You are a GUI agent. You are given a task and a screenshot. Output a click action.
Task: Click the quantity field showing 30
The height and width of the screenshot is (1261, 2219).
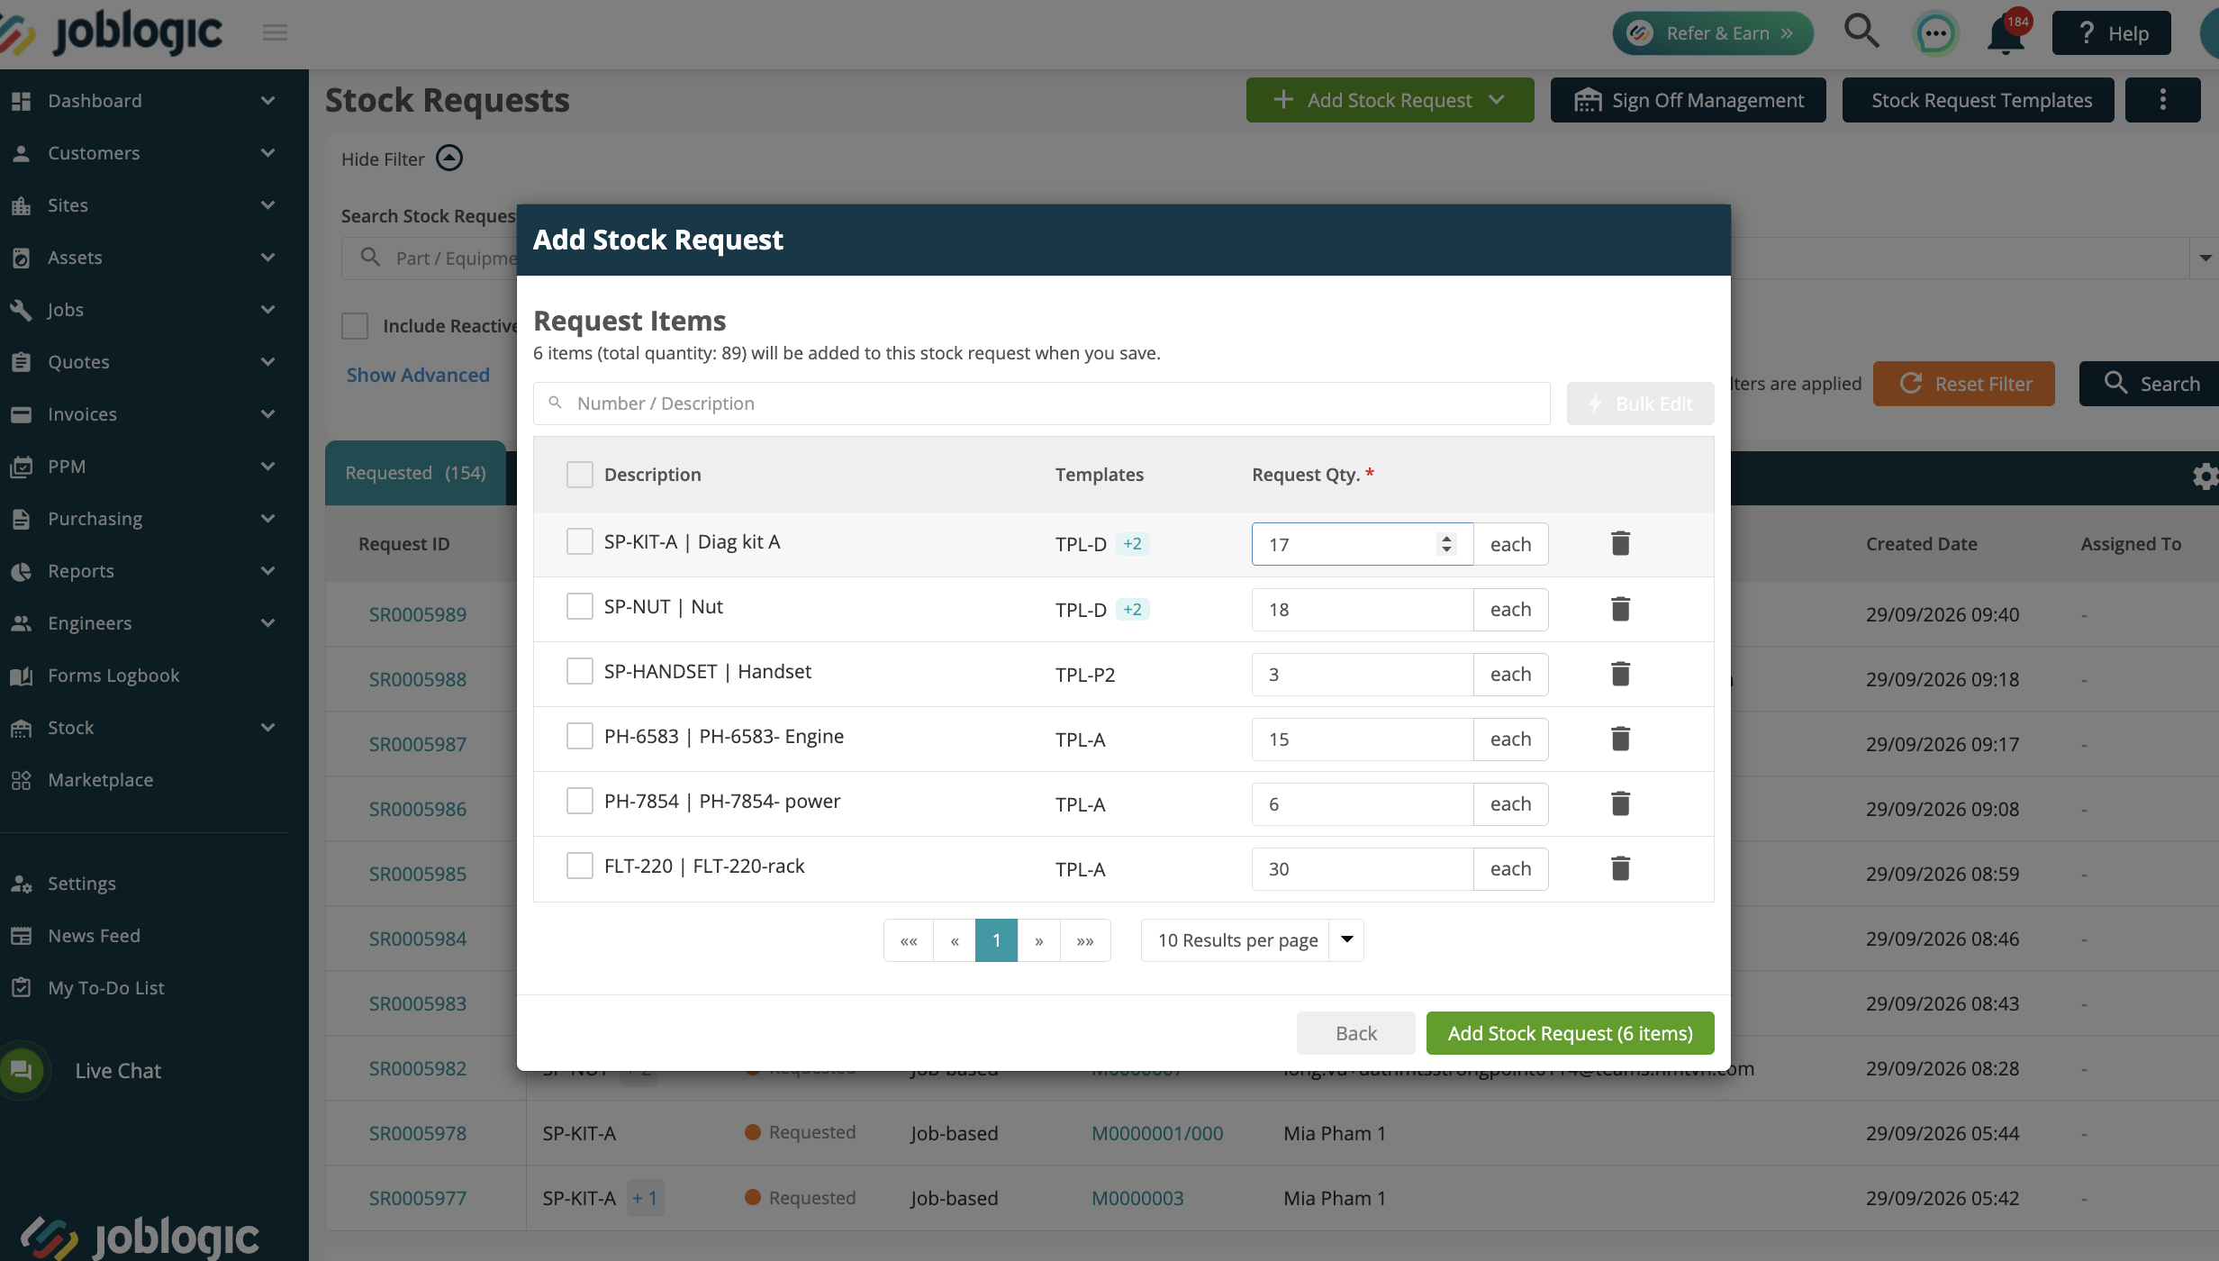(x=1362, y=869)
